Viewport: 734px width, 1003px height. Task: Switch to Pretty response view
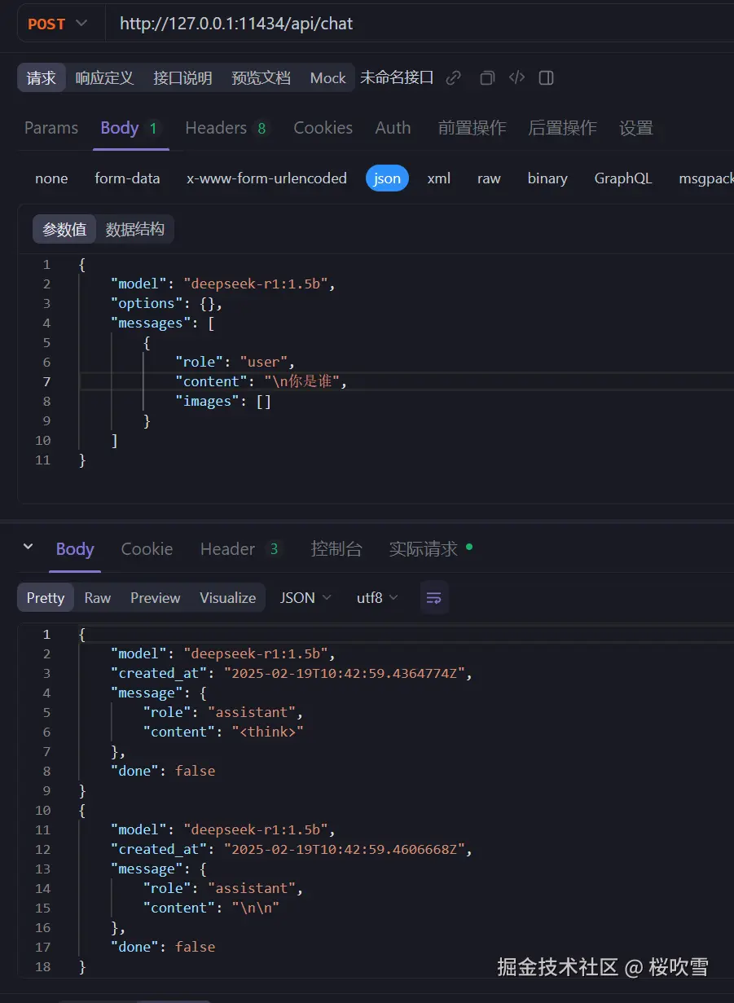click(x=46, y=597)
